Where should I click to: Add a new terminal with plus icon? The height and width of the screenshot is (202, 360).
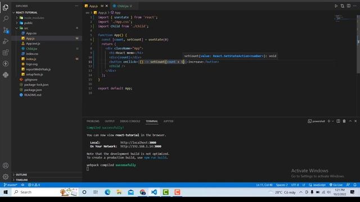coord(328,121)
